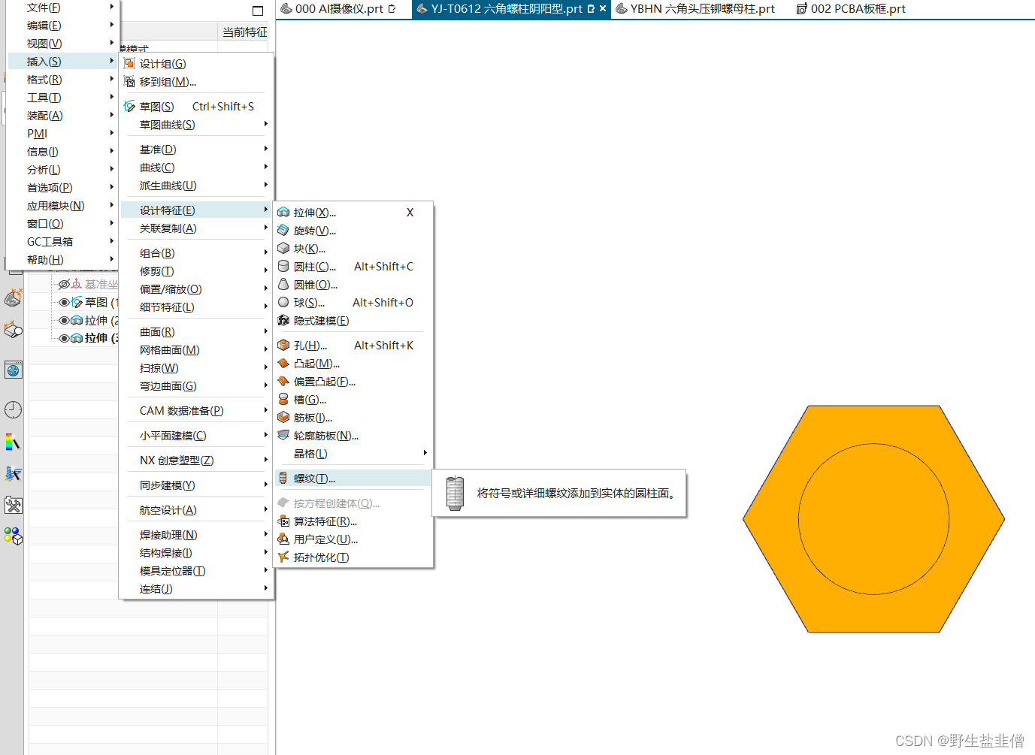This screenshot has height=755, width=1035.
Task: Expand the 草图曲线(S) submenu
Action: (x=196, y=125)
